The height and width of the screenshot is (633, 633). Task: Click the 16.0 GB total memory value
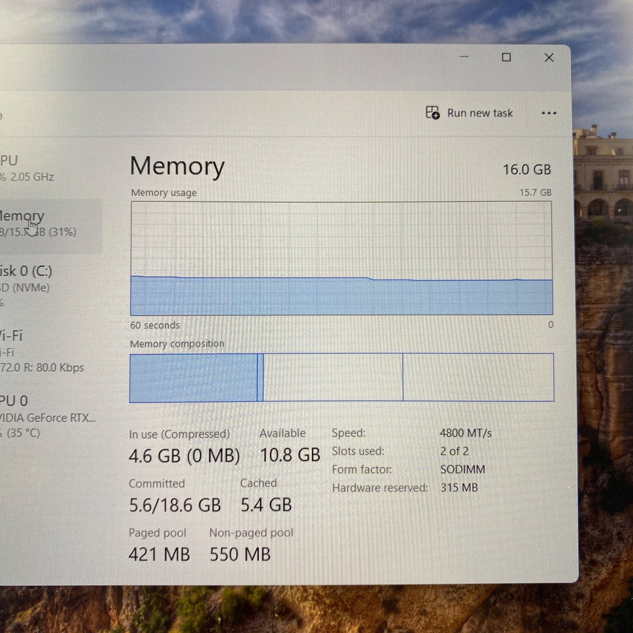click(x=527, y=170)
